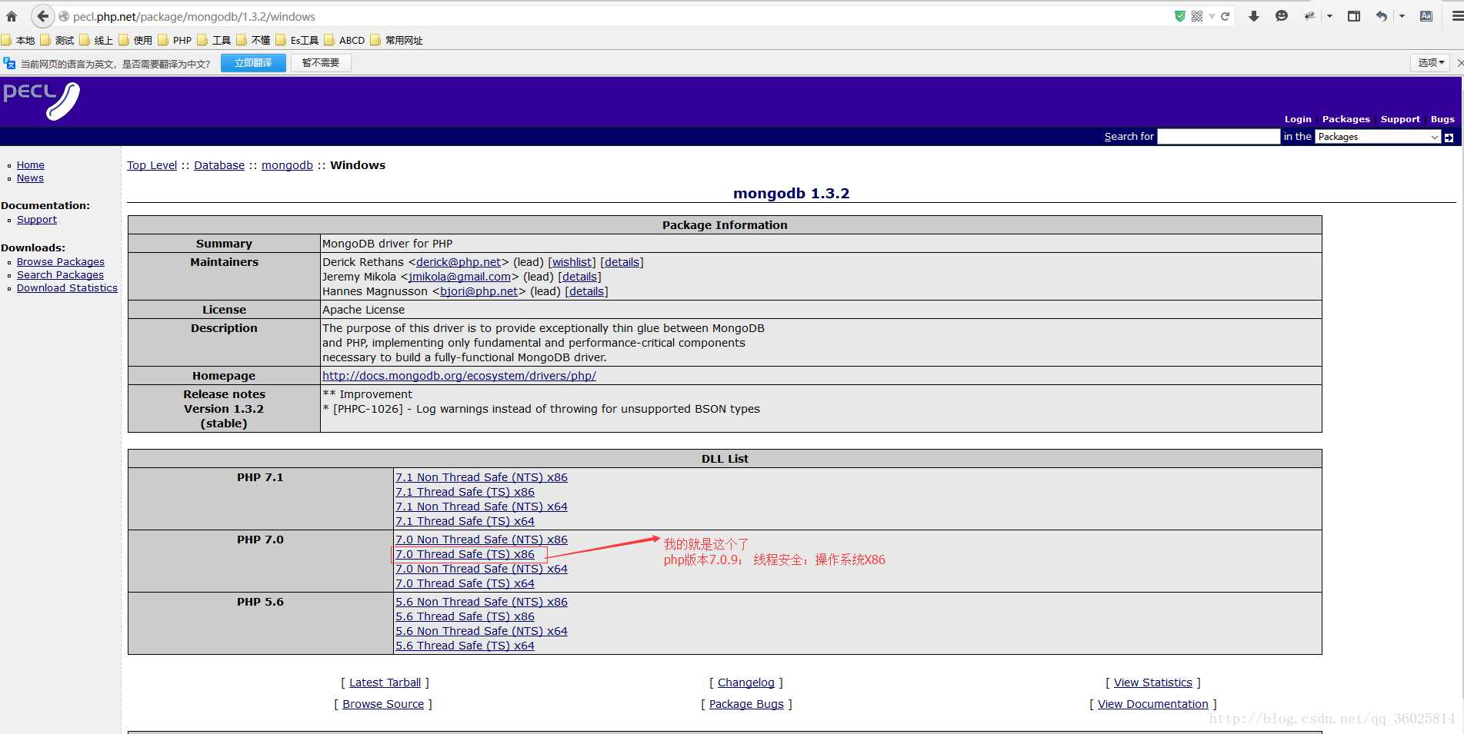1464x734 pixels.
Task: Click the PECL logo
Action: [x=42, y=101]
